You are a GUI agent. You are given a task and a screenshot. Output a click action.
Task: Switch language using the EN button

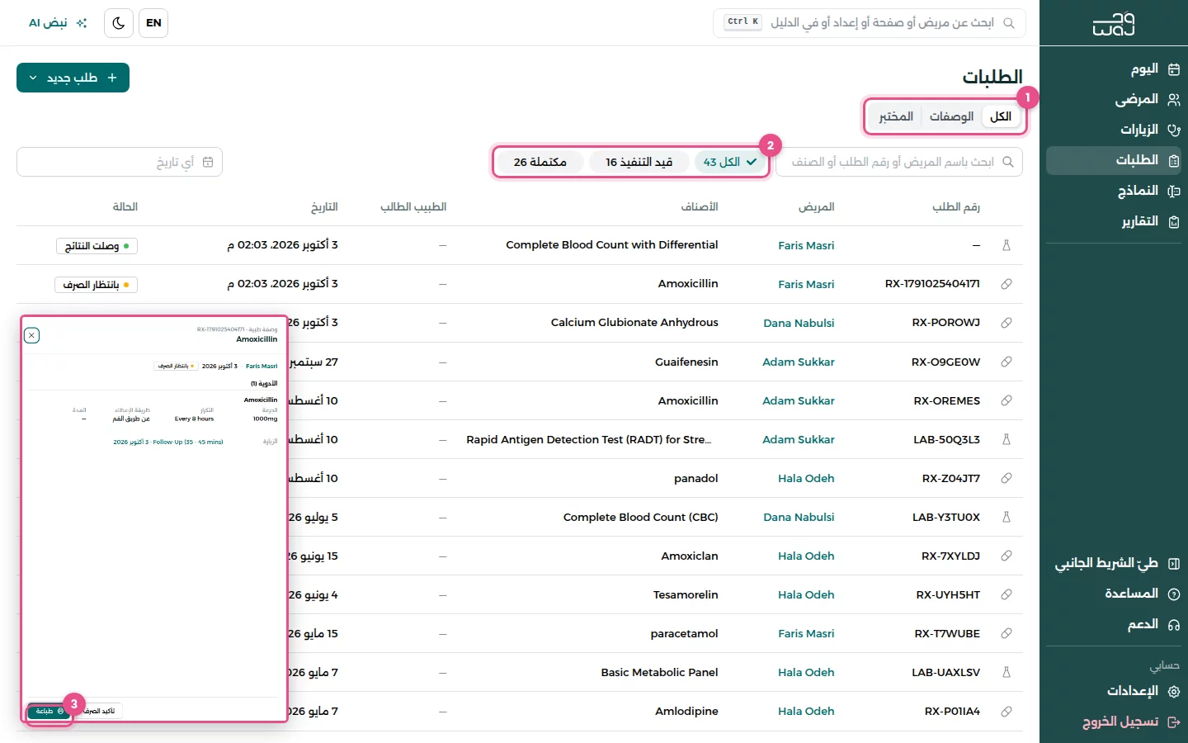tap(153, 23)
